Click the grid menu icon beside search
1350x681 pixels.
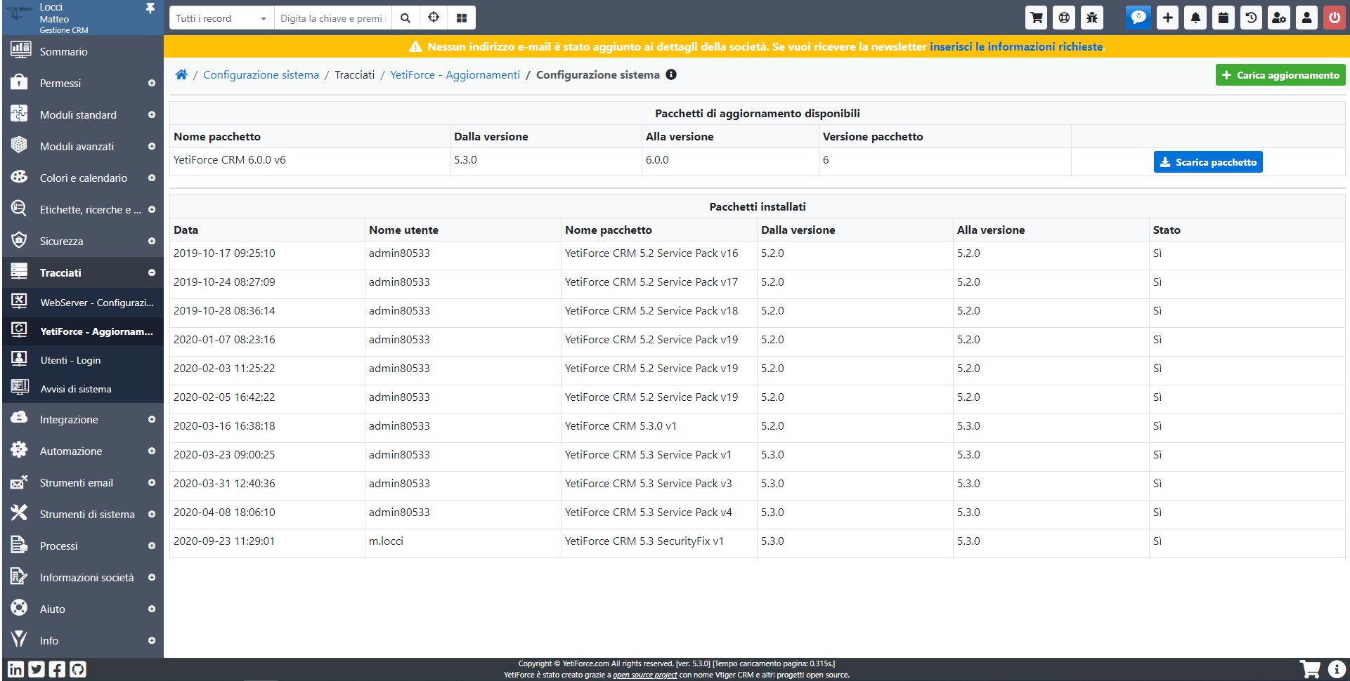coord(462,18)
